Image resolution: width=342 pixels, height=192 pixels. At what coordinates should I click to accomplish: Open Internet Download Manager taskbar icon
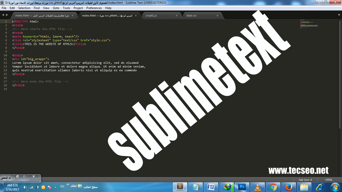227,187
